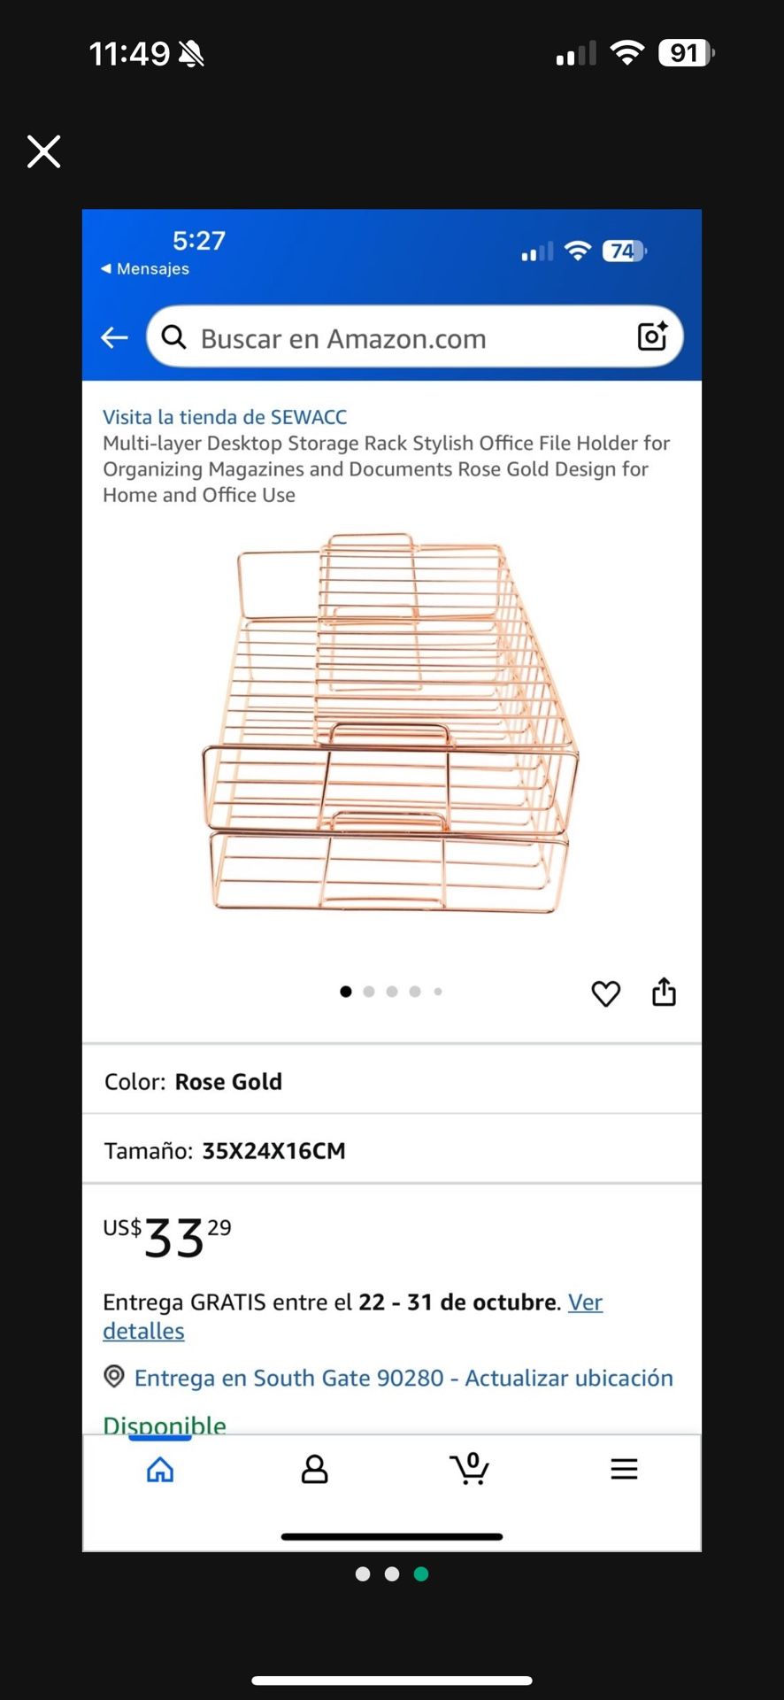Expand the Tamaño 35X24X16CM option
The image size is (784, 1700).
pos(391,1150)
